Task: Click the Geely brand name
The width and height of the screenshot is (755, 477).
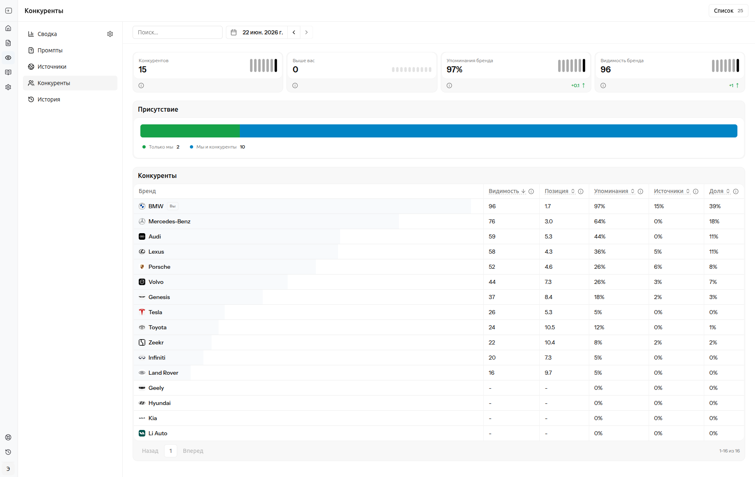Action: [156, 388]
